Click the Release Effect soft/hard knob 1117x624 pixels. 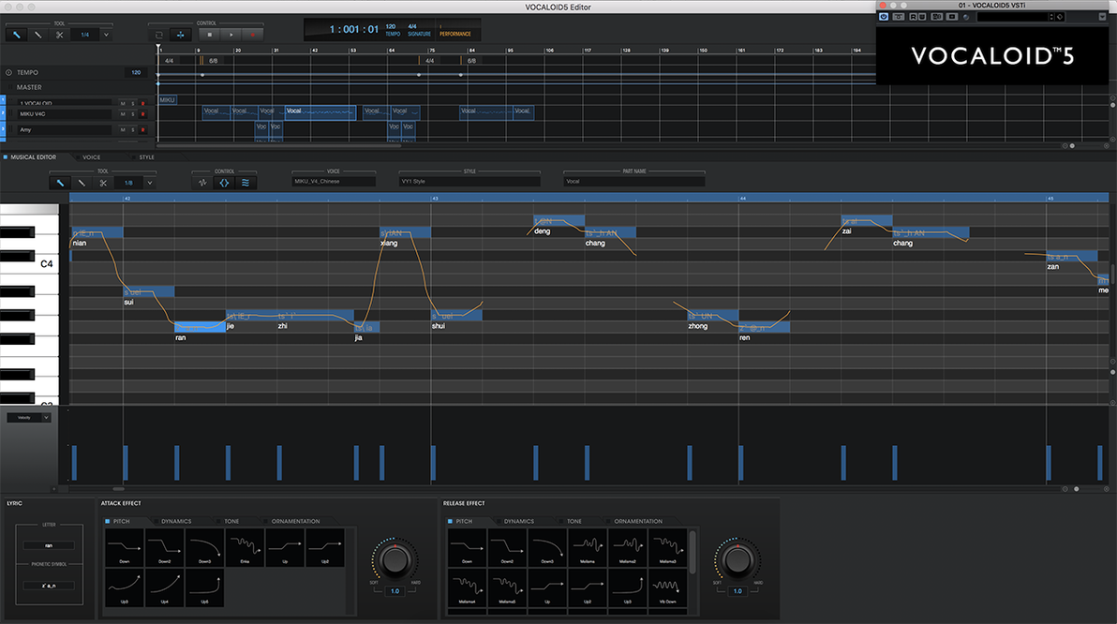point(737,560)
